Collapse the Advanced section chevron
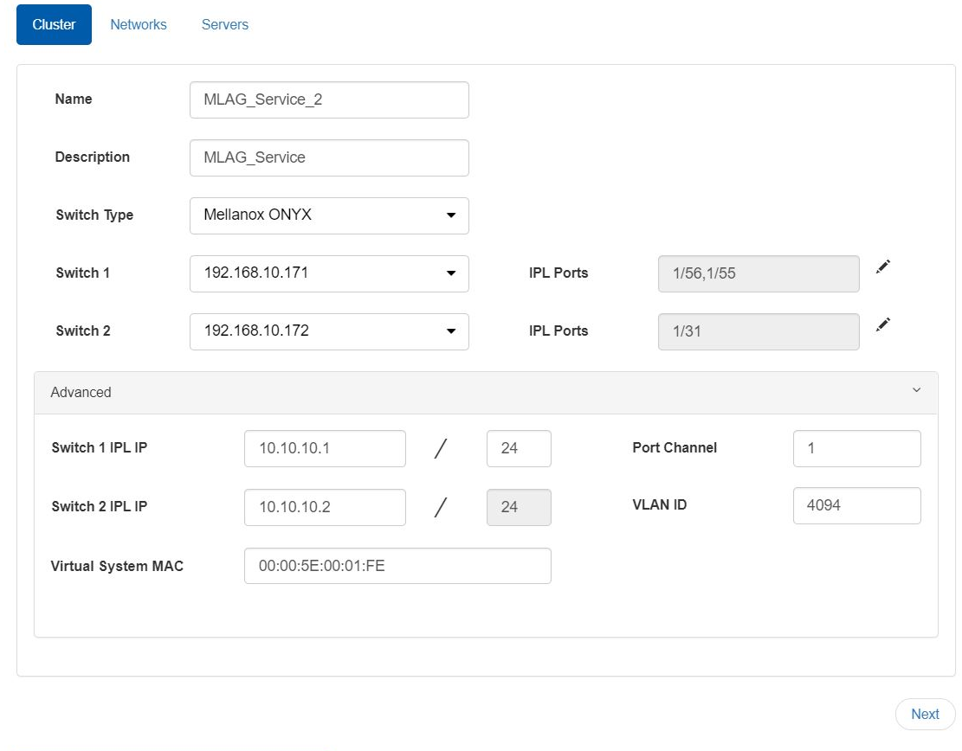Image resolution: width=962 pixels, height=751 pixels. 917,390
